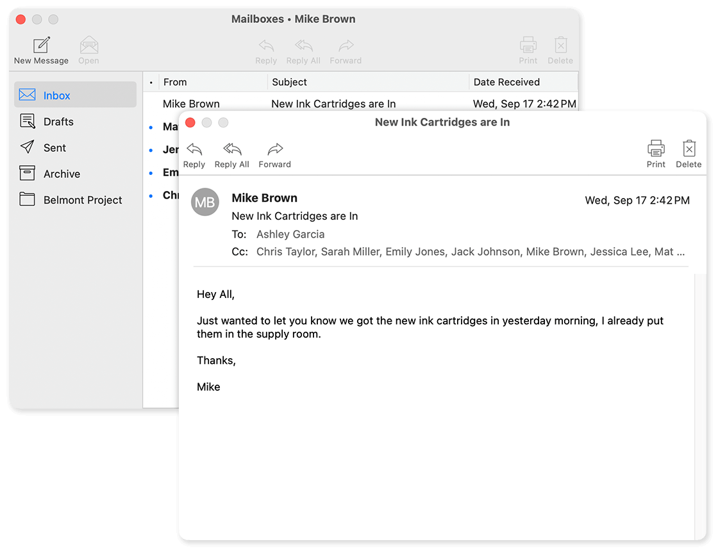Select the Belmont Project folder

[83, 200]
